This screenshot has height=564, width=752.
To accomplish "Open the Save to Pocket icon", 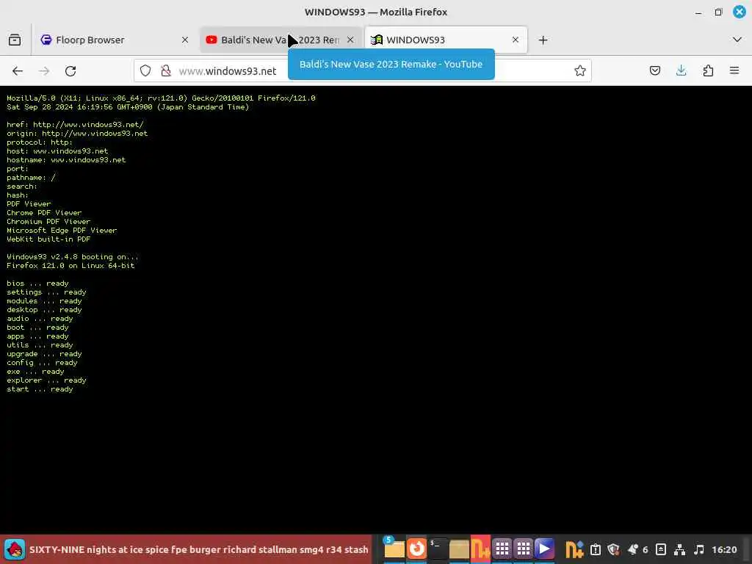I will click(x=654, y=71).
